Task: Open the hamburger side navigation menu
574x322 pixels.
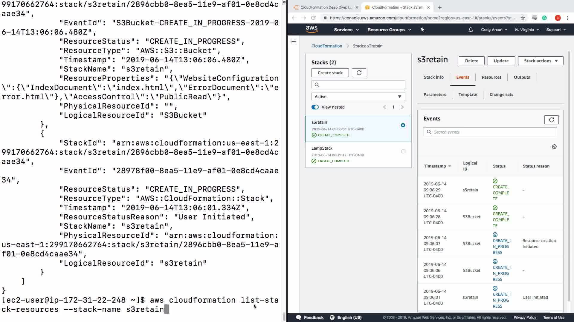Action: point(294,41)
